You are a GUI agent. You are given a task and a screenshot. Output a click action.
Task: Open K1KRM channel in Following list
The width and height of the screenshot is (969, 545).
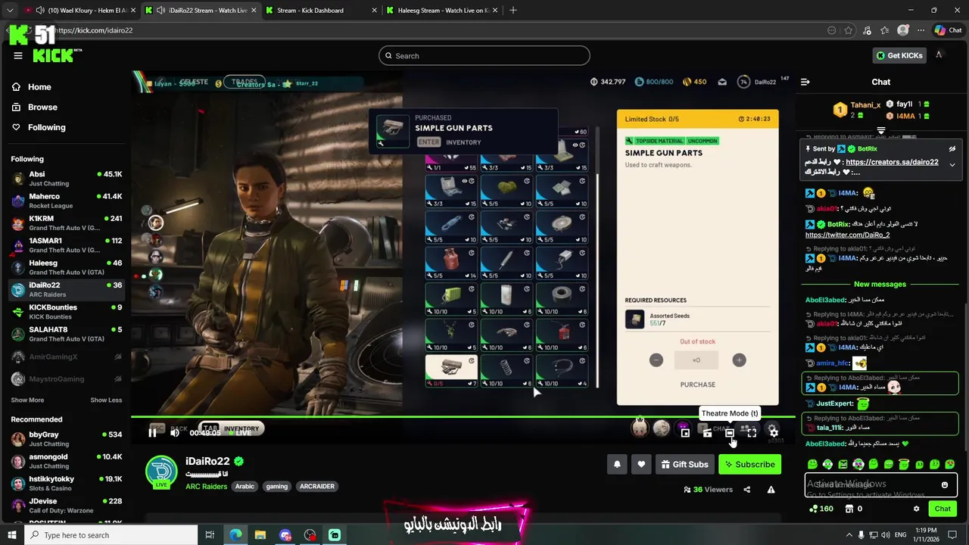click(67, 223)
